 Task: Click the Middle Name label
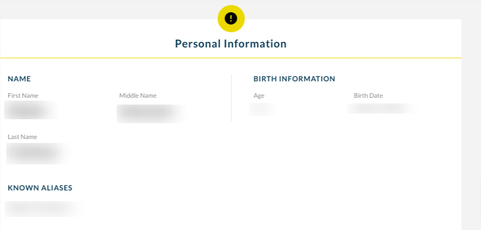(x=138, y=96)
